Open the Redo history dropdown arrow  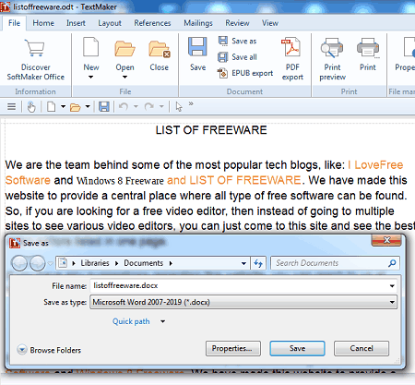tap(161, 107)
